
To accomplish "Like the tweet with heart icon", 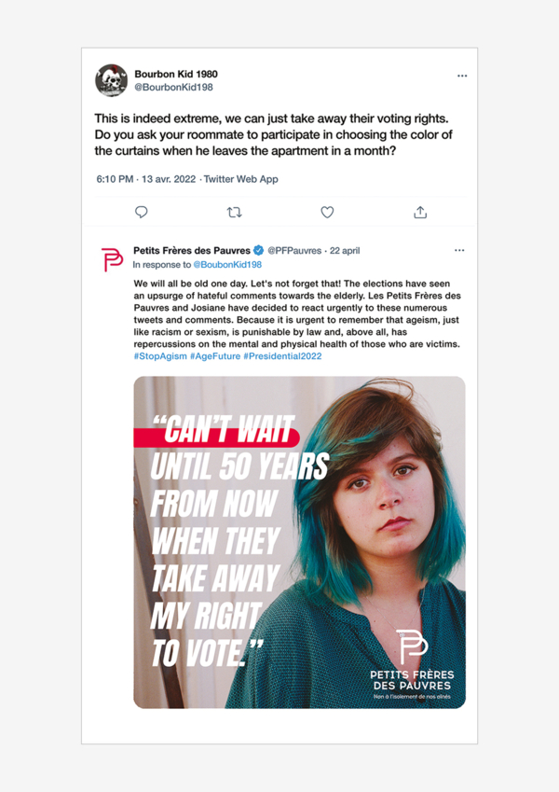I will [x=327, y=213].
